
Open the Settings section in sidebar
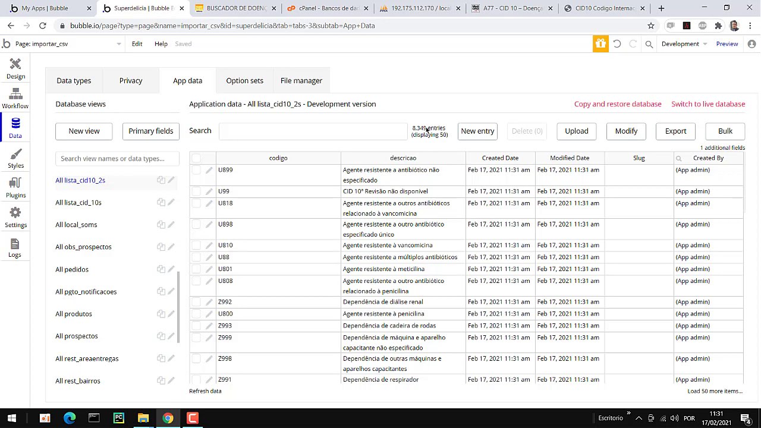(15, 218)
